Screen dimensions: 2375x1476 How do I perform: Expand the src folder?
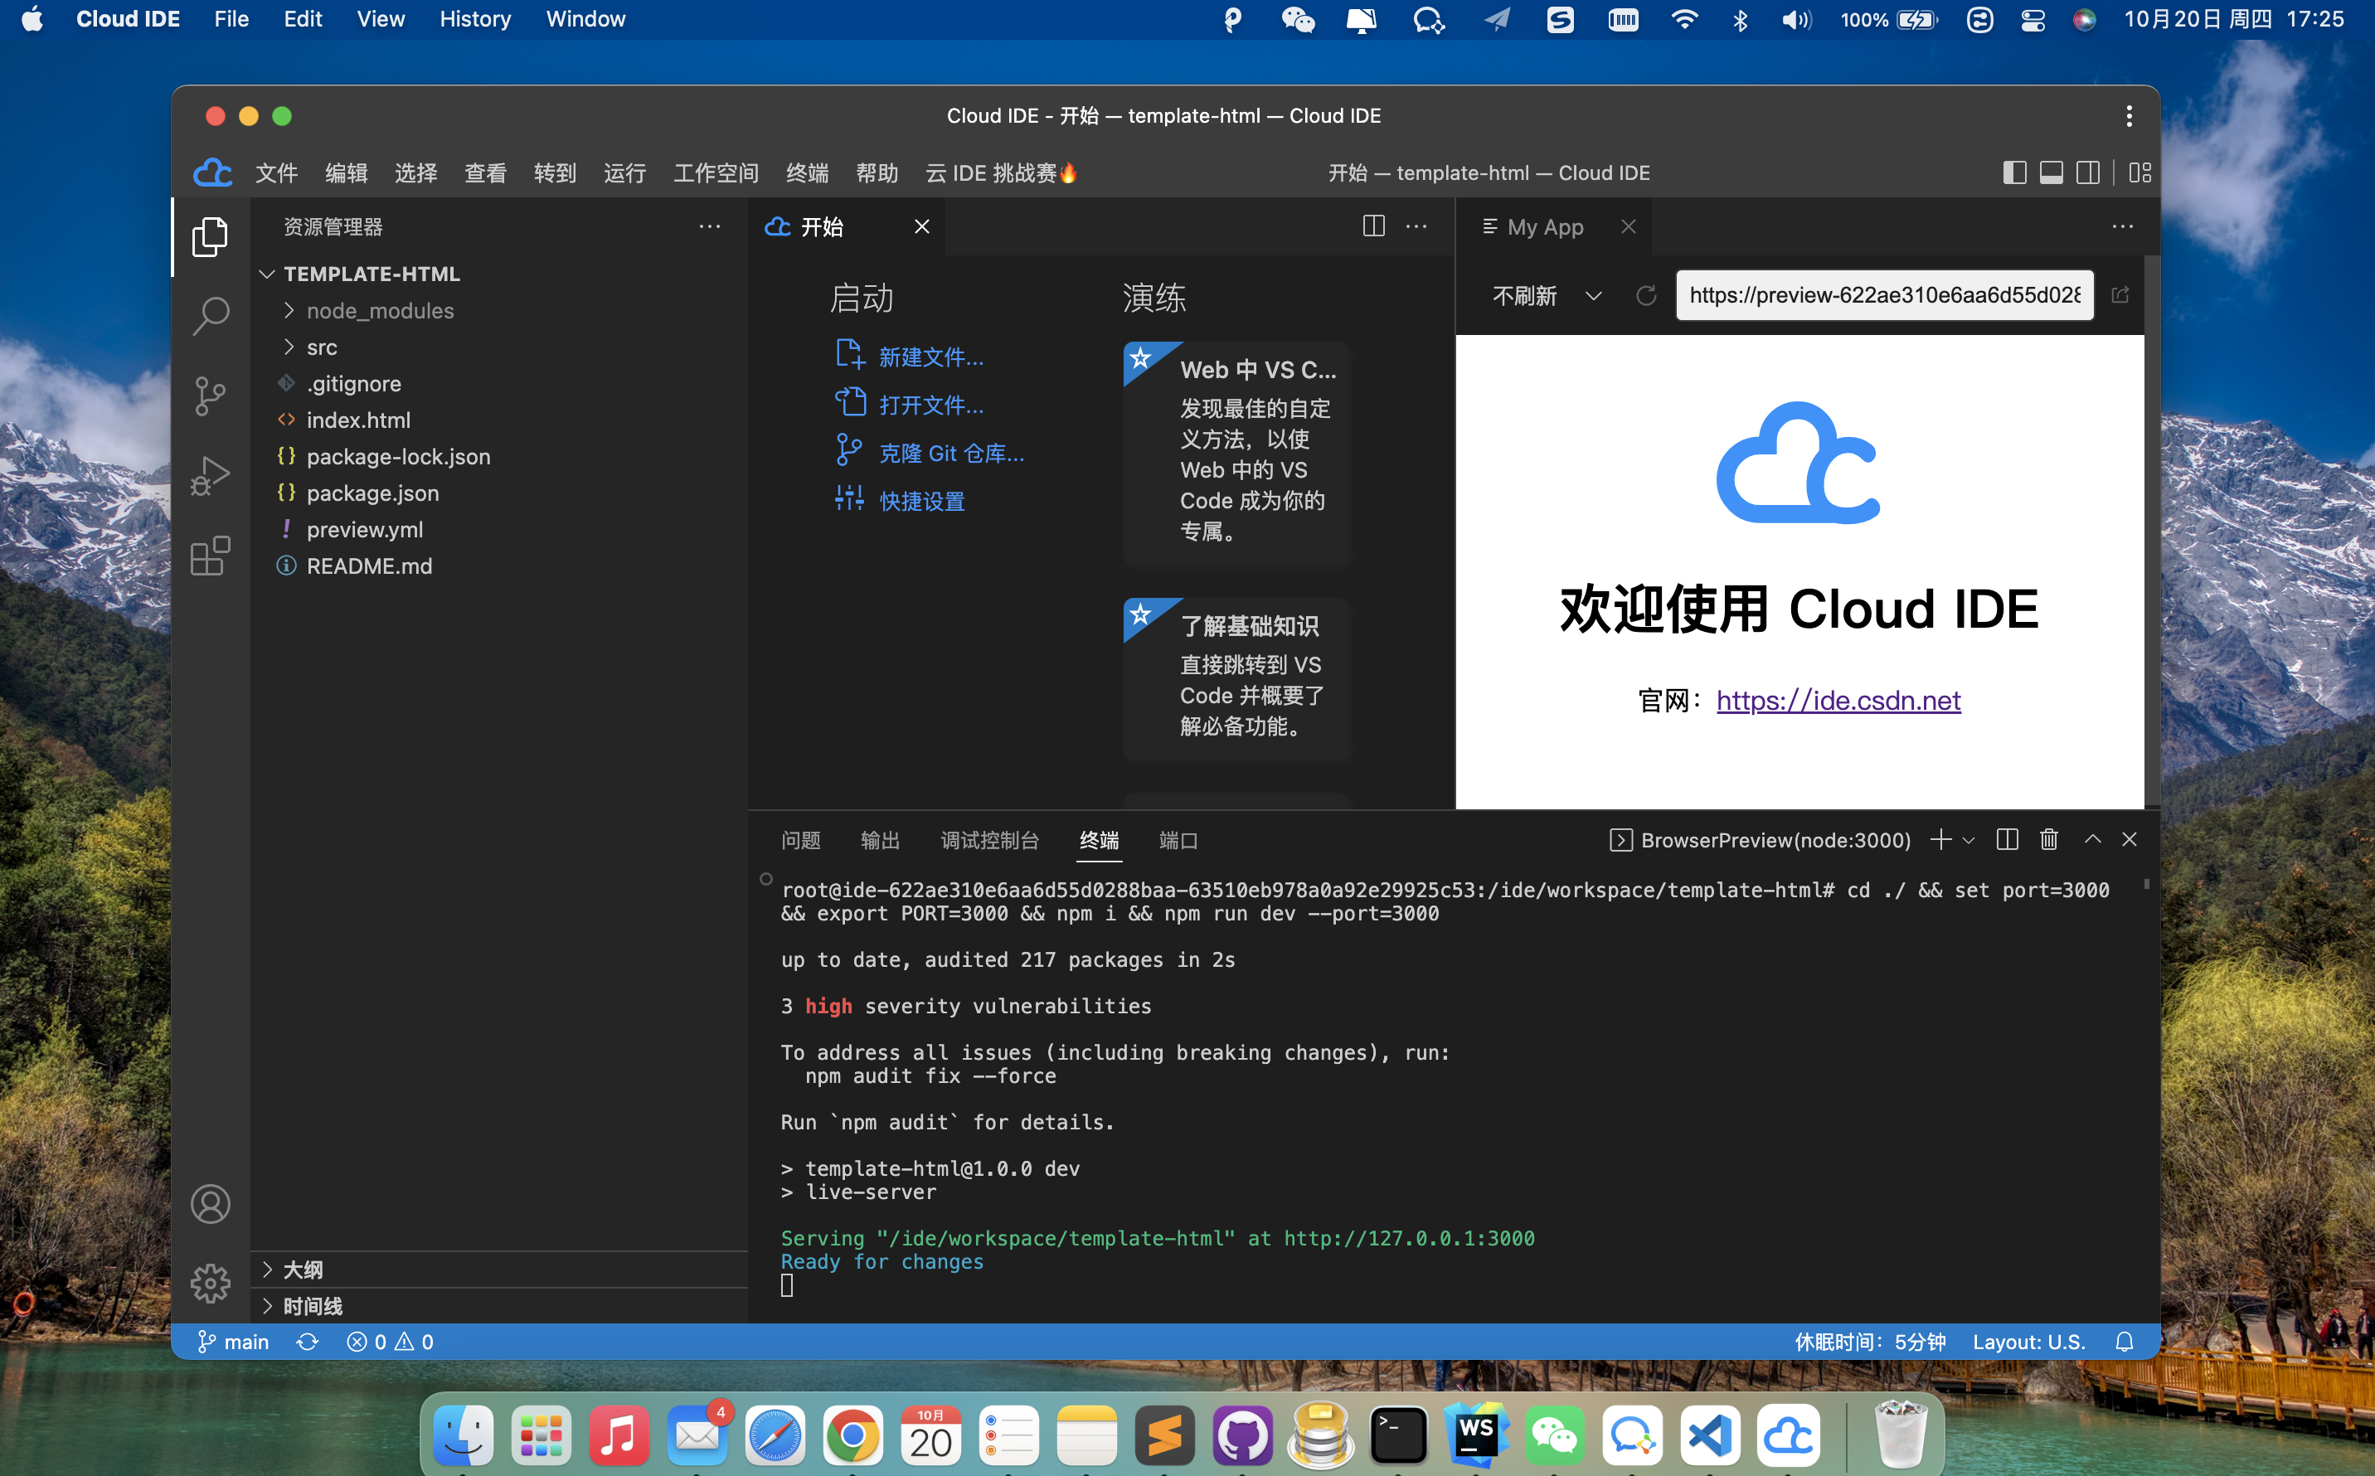tap(321, 347)
